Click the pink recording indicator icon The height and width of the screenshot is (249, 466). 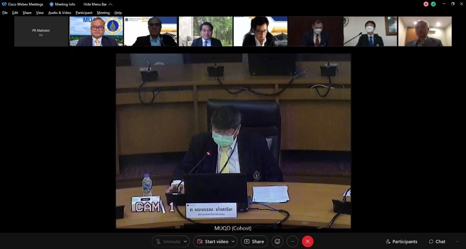pos(426,4)
